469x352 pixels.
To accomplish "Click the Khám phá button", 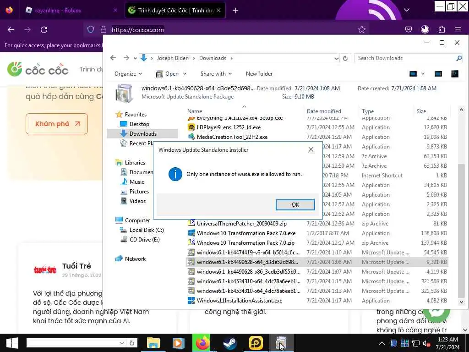I will click(x=57, y=124).
